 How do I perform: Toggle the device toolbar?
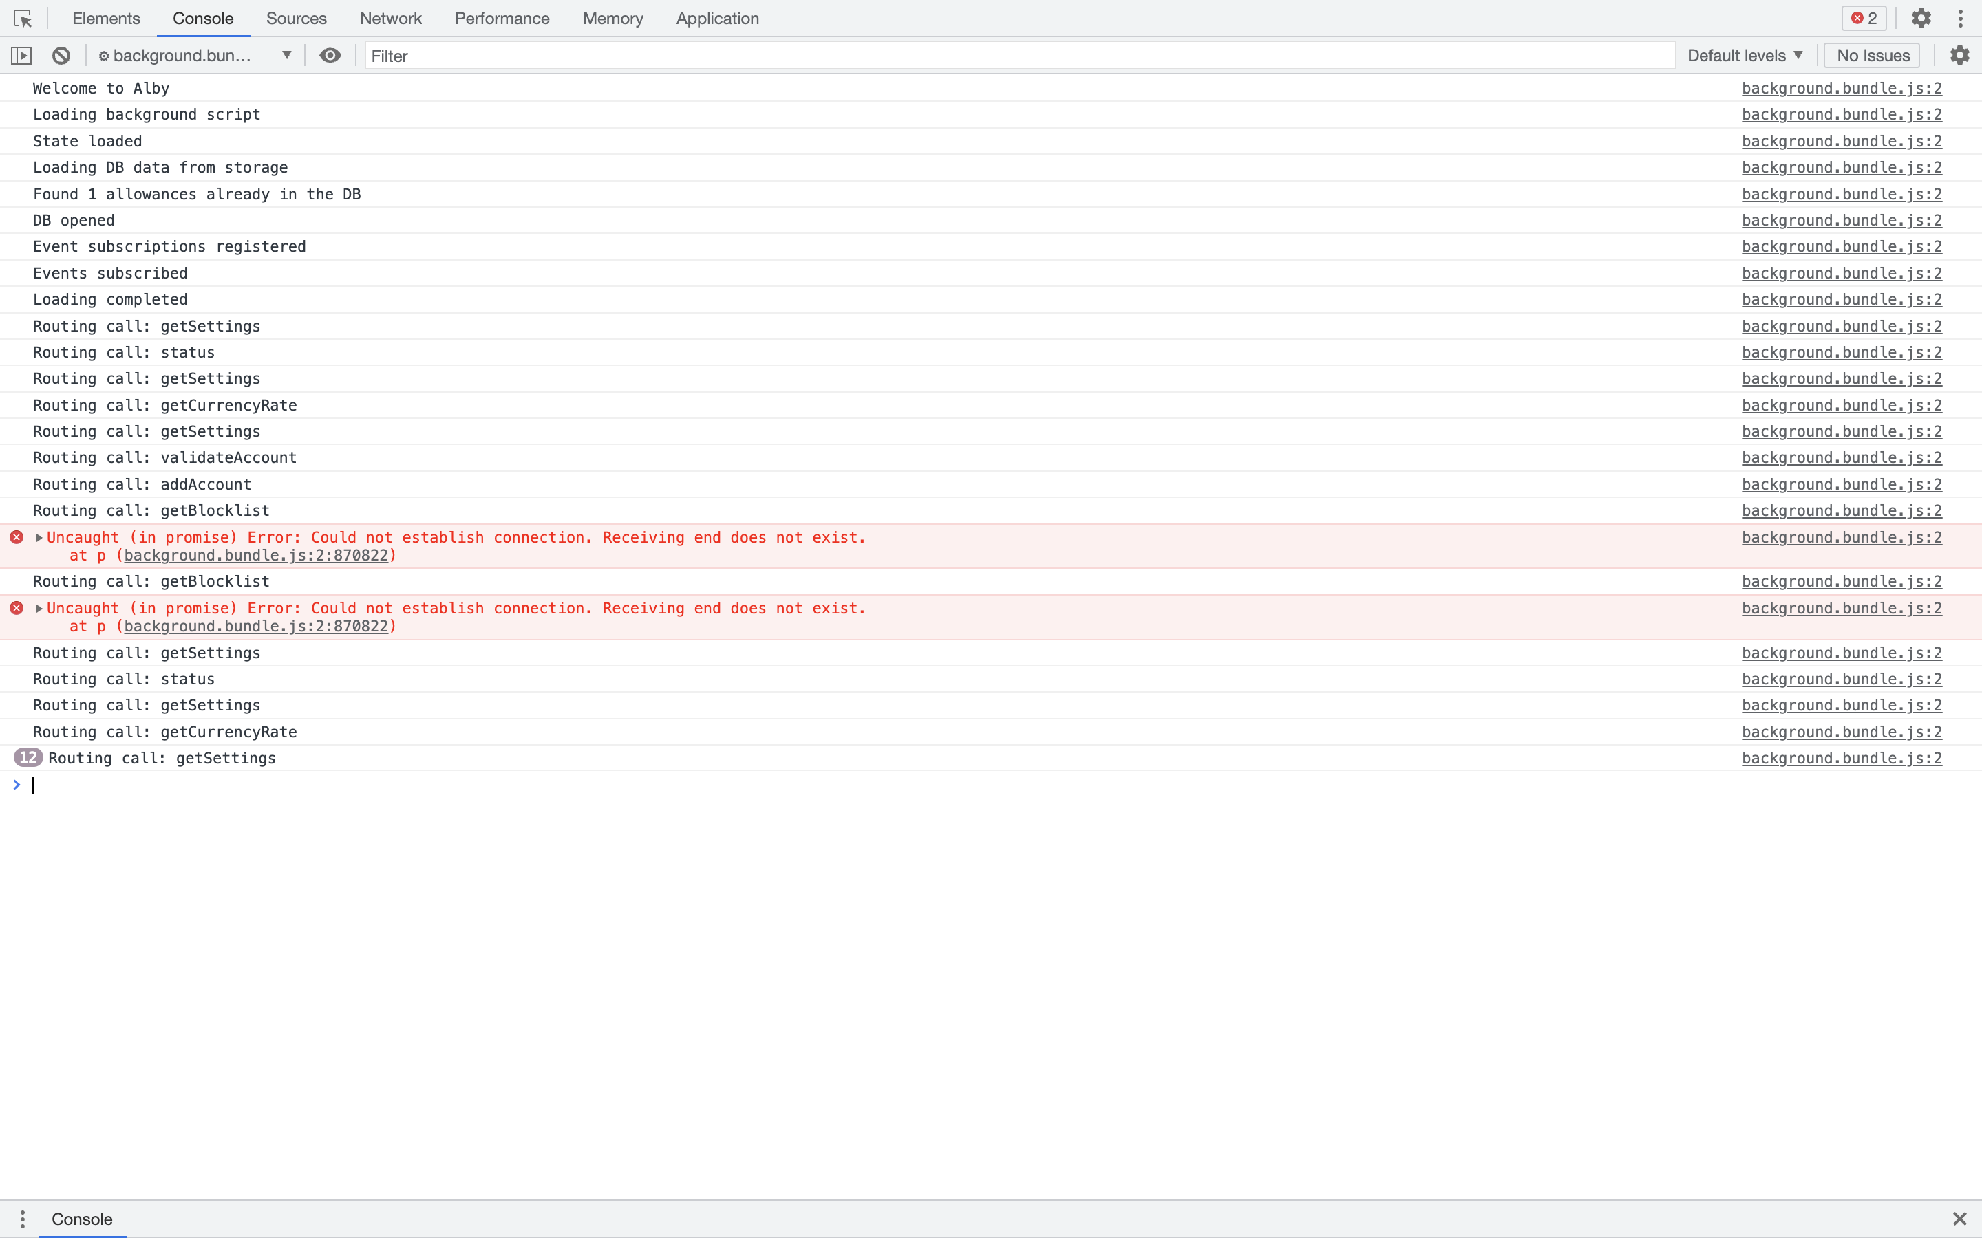point(22,55)
